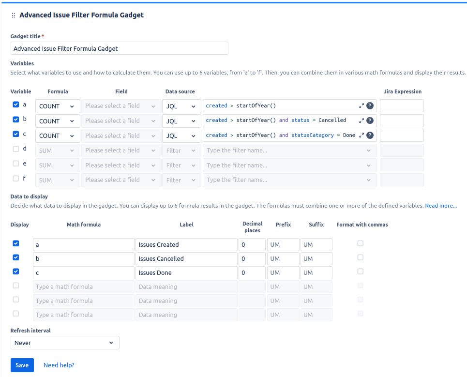Viewport: 467px width, 377px height.
Task: Focus Jira Expression field for variable b
Action: point(402,121)
